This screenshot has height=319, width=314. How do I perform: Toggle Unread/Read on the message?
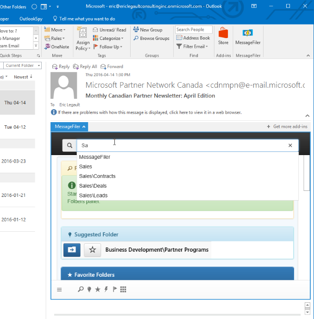coord(109,30)
